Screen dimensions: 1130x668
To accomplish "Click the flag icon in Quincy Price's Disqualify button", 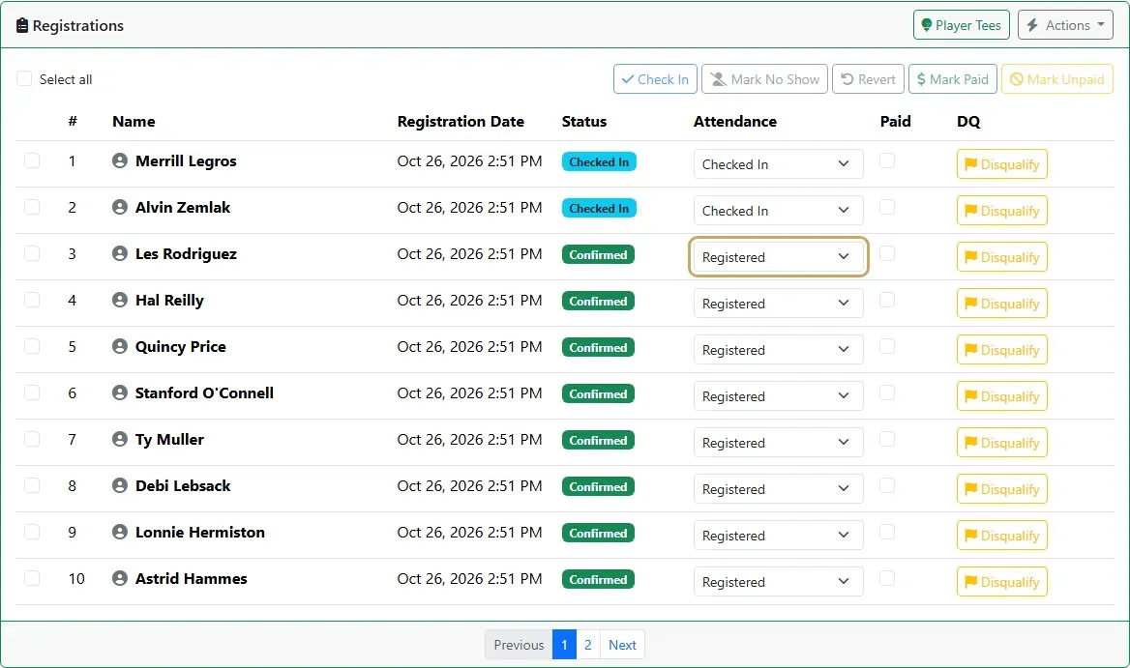I will click(970, 350).
